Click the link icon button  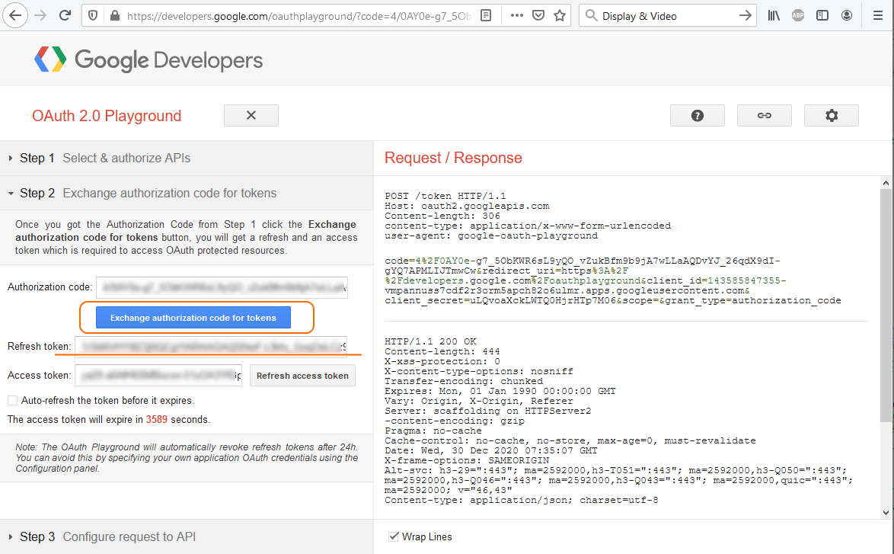coord(764,116)
